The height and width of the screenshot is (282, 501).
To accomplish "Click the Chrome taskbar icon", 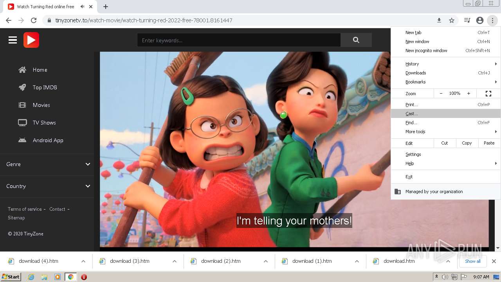I will click(71, 277).
